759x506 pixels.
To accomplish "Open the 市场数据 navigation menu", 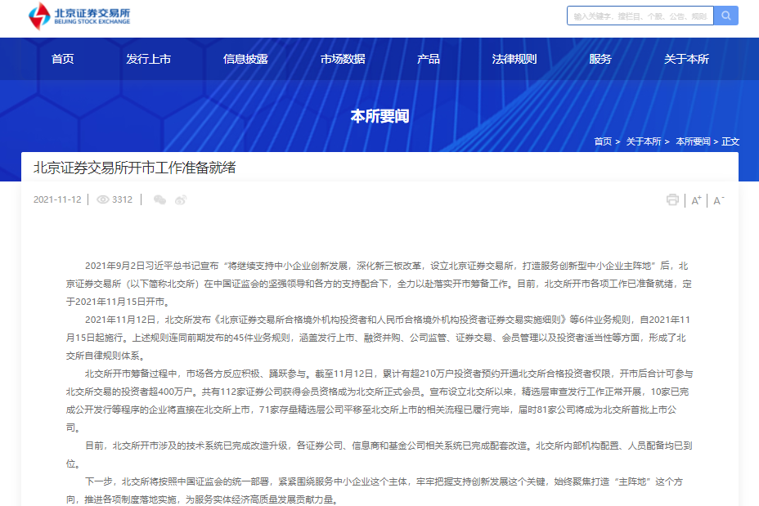I will (343, 58).
